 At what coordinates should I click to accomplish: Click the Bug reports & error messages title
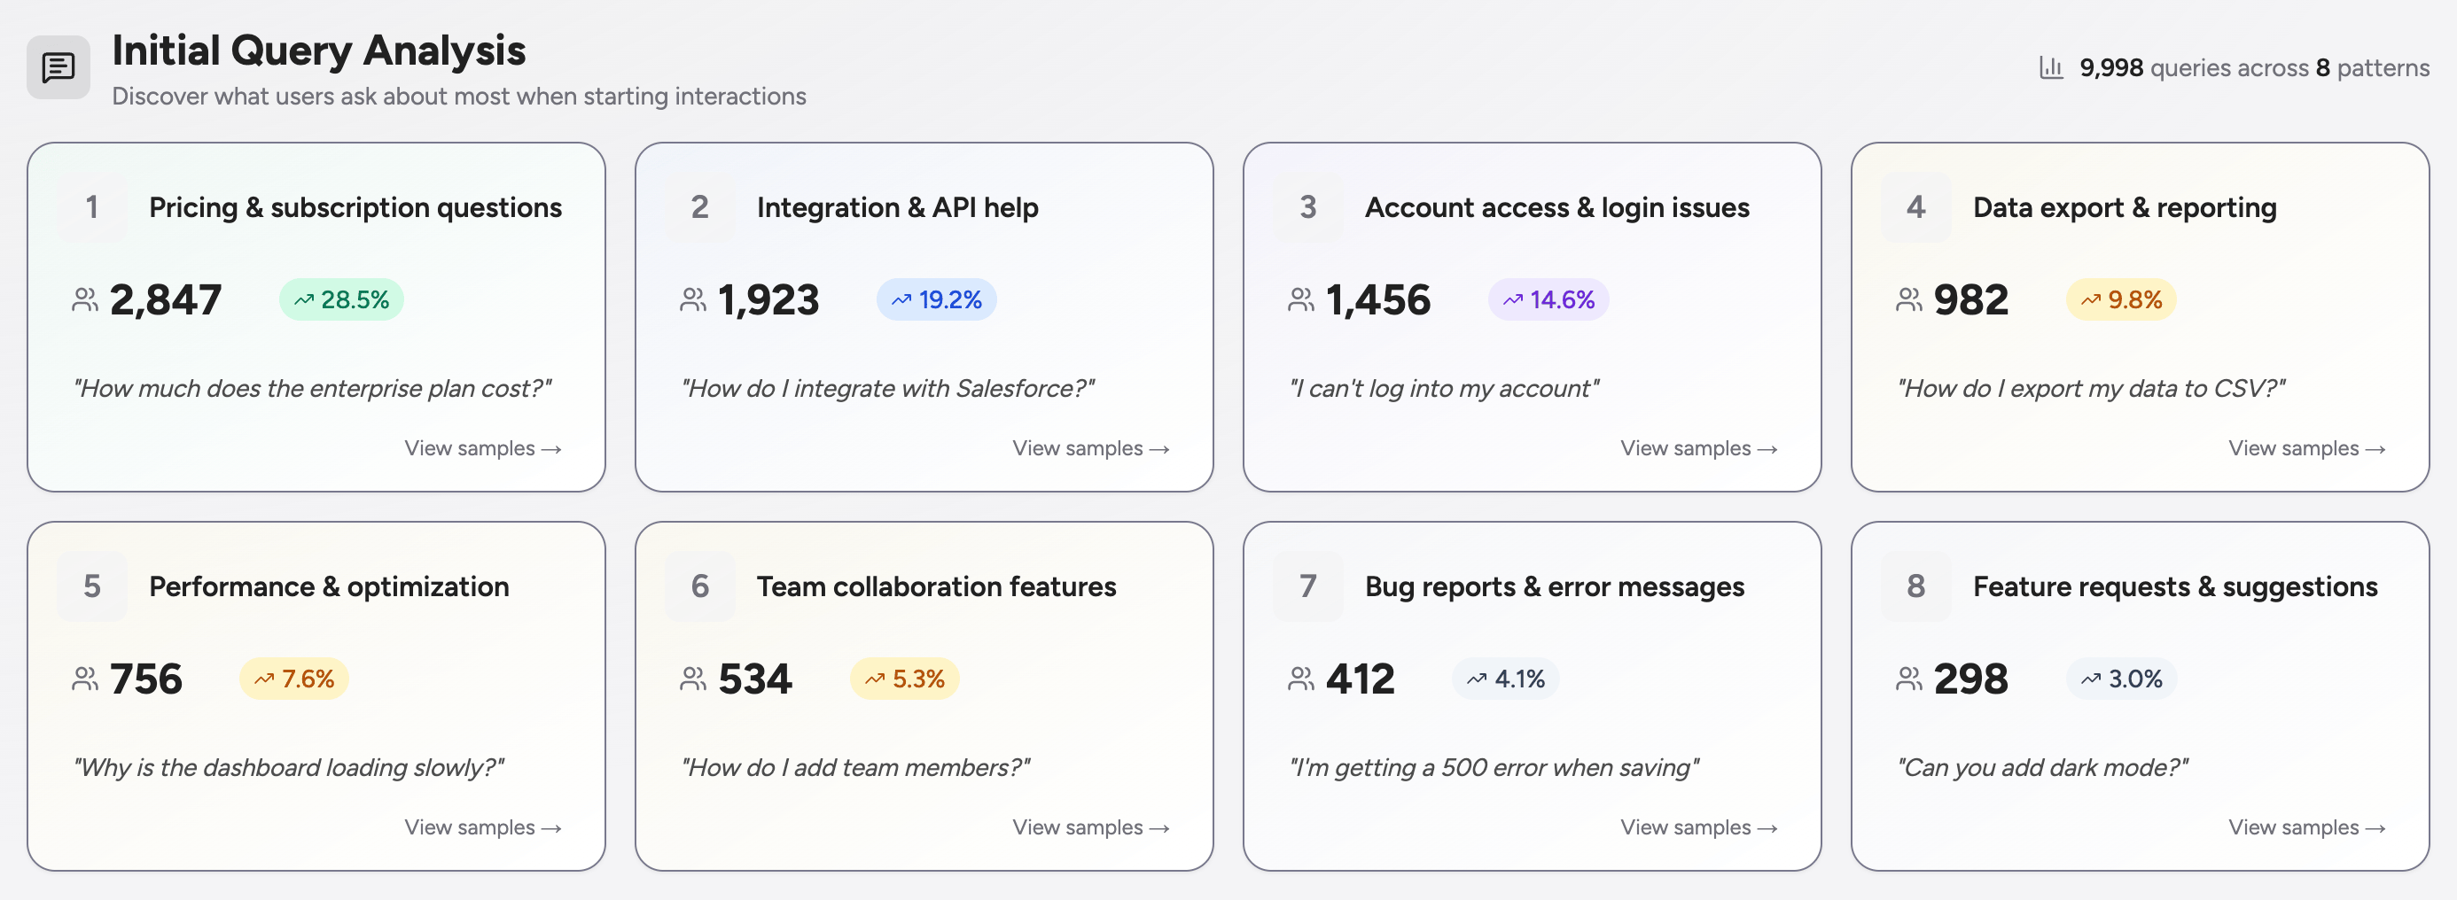pos(1555,586)
